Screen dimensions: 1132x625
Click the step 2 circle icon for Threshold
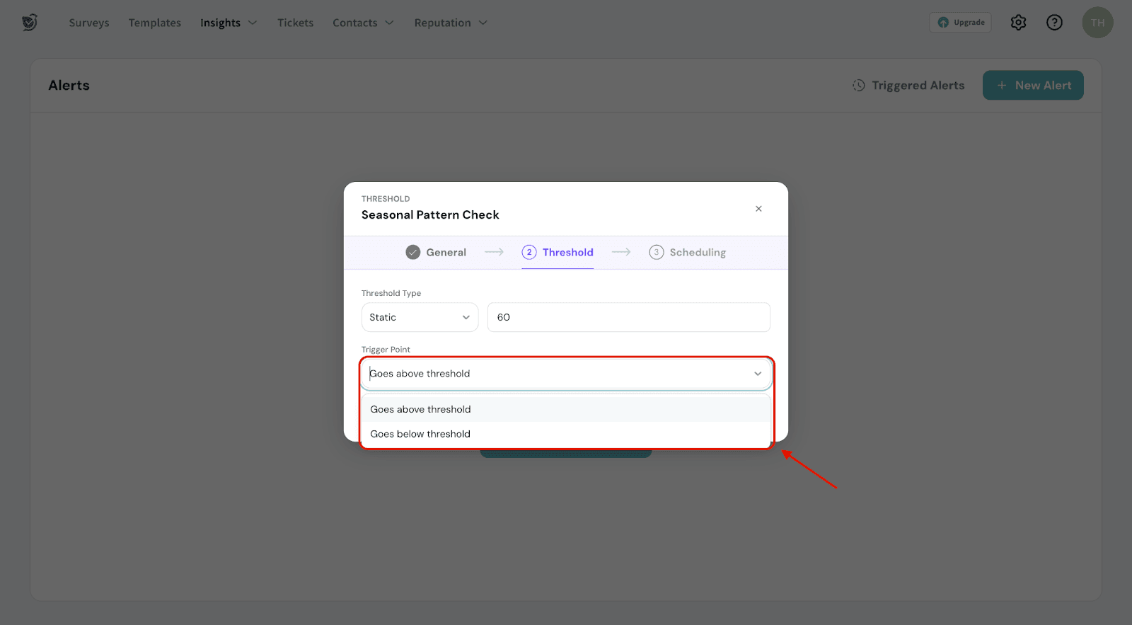point(529,253)
